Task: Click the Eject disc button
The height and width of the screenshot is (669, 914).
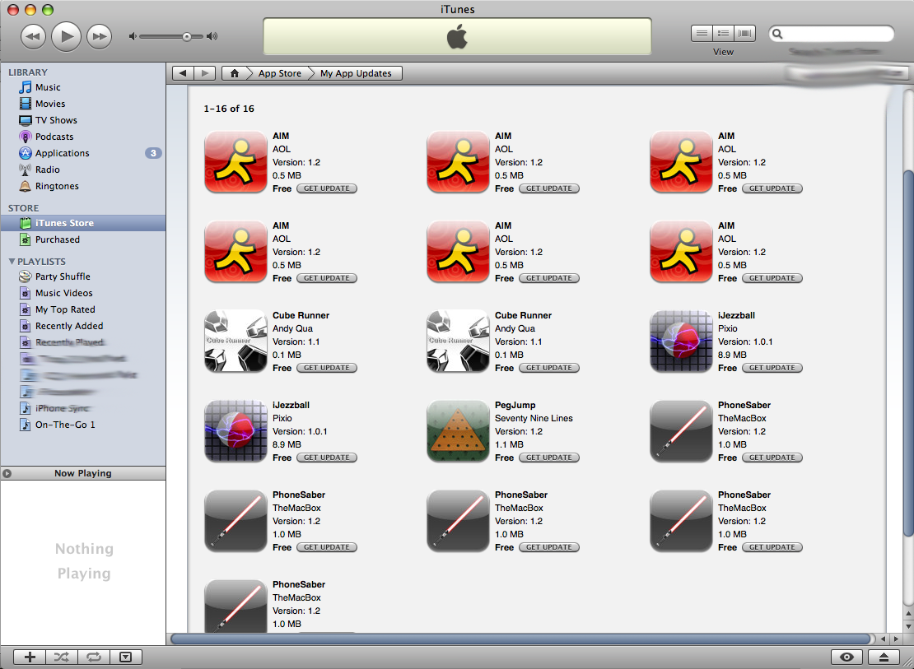Action: tap(884, 657)
